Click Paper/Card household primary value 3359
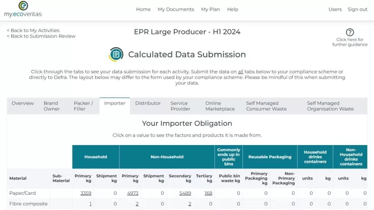 point(86,193)
